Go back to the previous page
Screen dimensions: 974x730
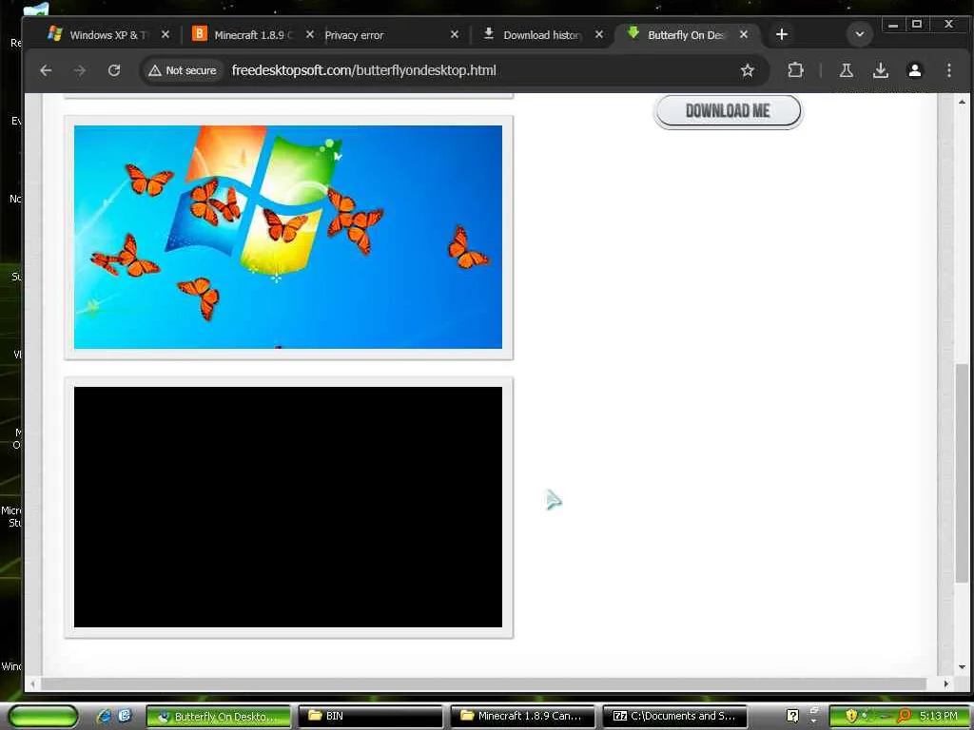(46, 70)
